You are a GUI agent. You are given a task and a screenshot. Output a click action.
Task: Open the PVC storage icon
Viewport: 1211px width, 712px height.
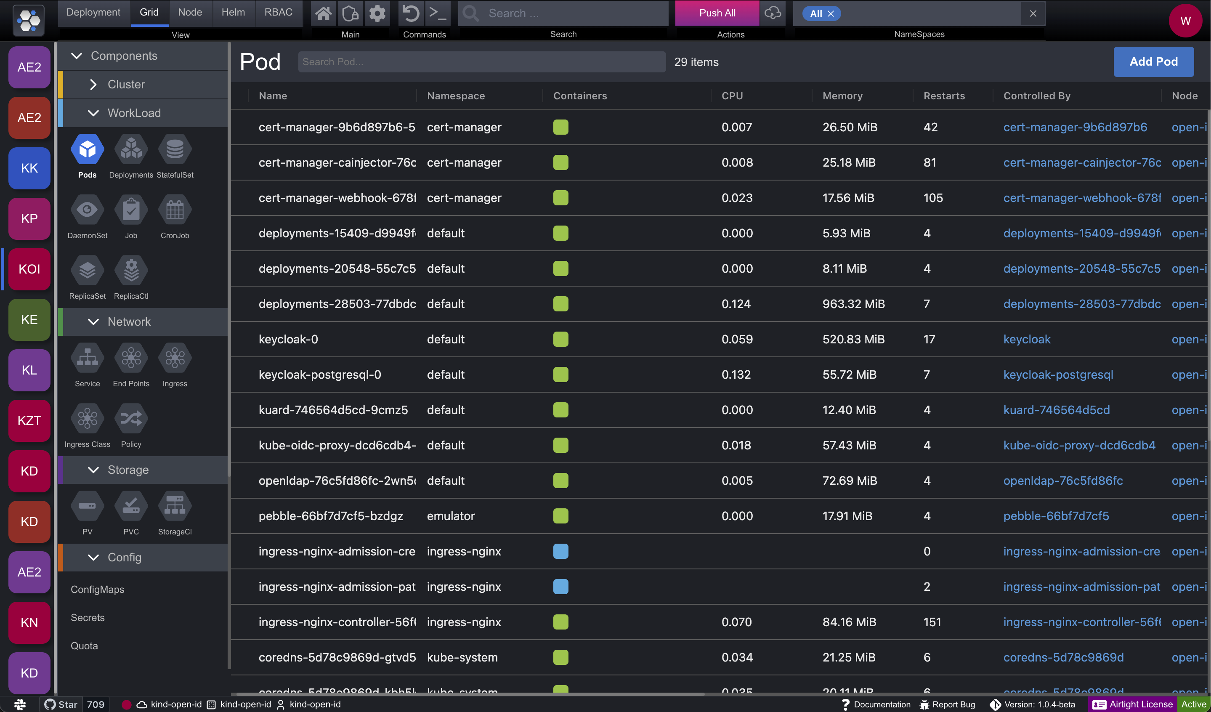point(131,506)
